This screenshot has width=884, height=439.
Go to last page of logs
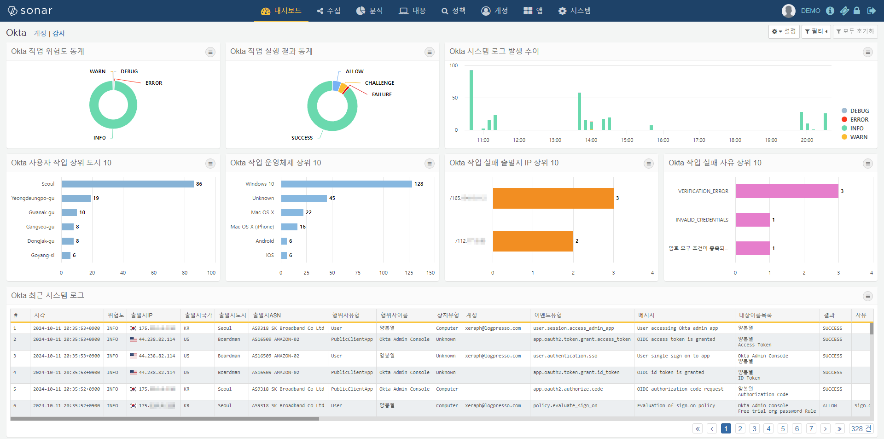click(840, 428)
